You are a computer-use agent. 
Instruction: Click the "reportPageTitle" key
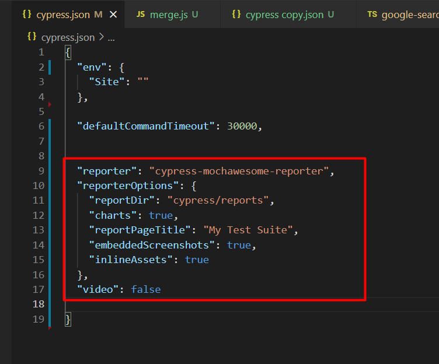(140, 230)
